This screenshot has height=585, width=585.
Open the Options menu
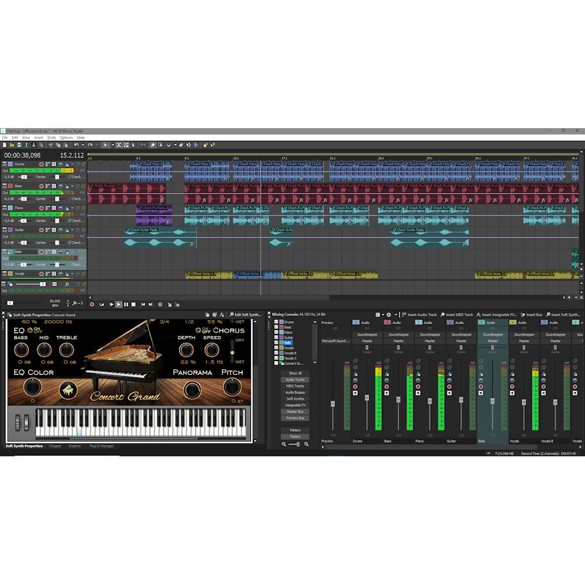tap(65, 137)
